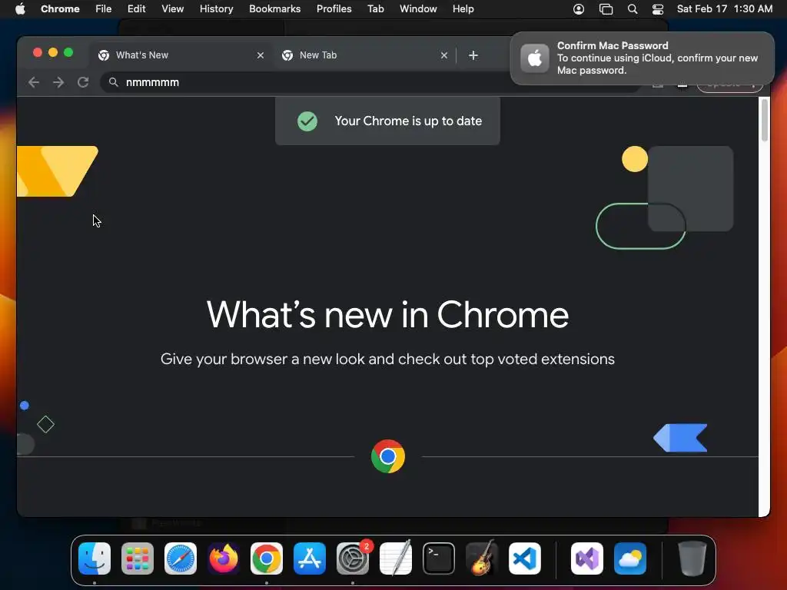787x590 pixels.
Task: Open the Bookmarks menu
Action: [x=275, y=8]
